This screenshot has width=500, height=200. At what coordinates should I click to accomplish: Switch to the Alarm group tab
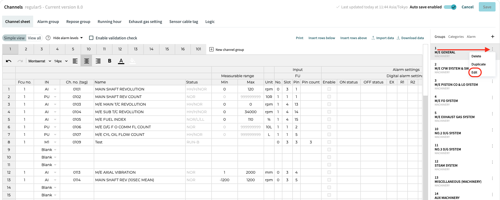coord(48,22)
